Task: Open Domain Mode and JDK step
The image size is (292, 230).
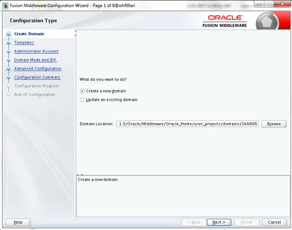Action: [x=35, y=60]
